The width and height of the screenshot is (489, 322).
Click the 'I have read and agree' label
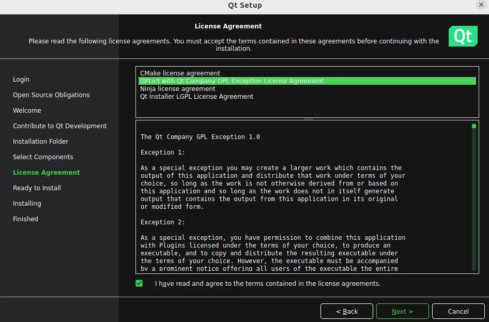click(268, 284)
